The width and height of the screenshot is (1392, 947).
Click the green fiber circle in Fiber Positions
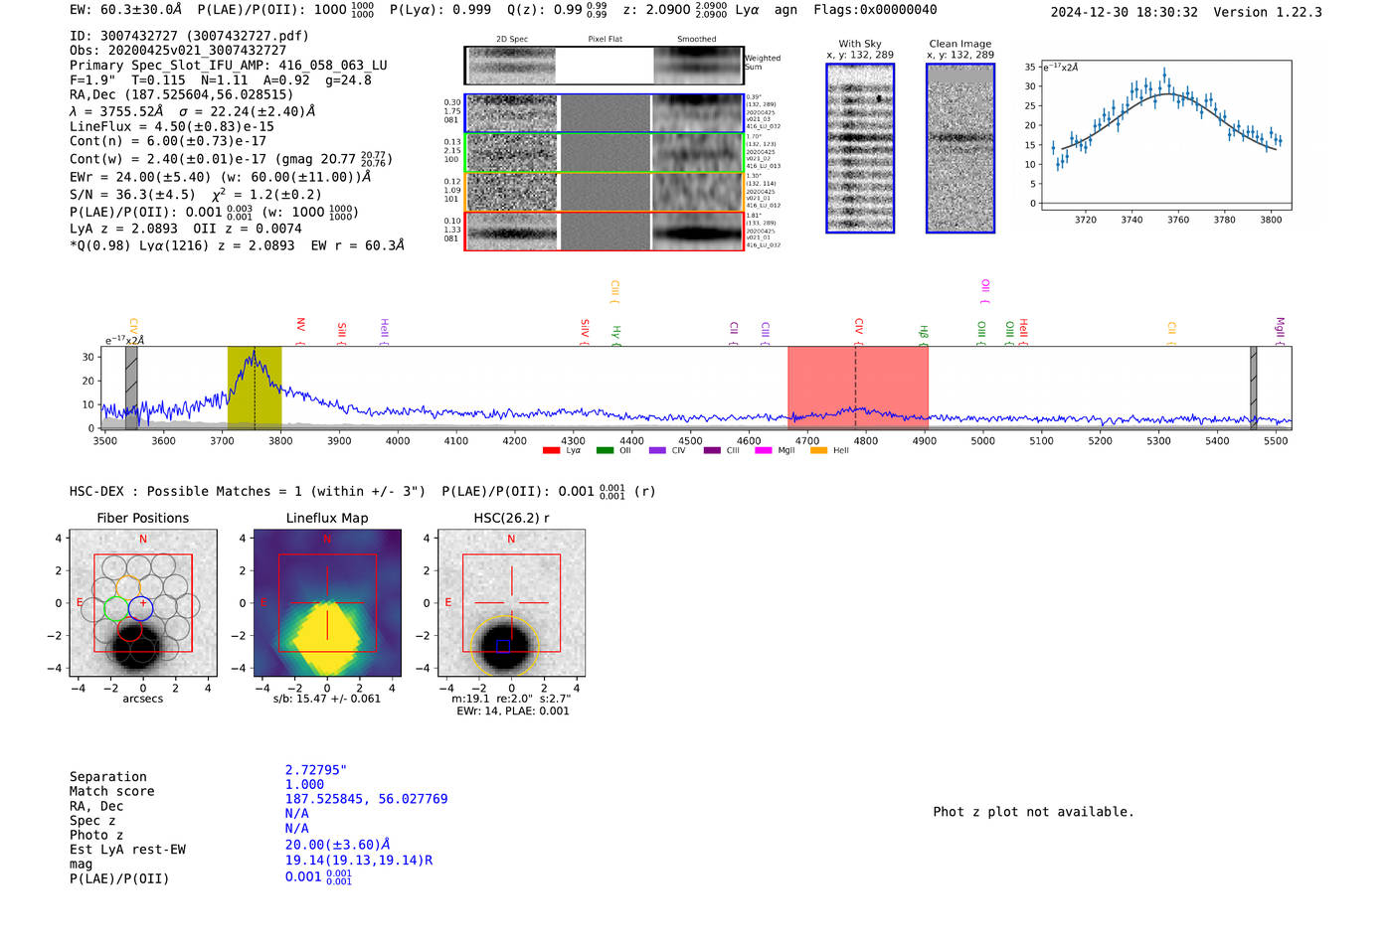tap(116, 608)
